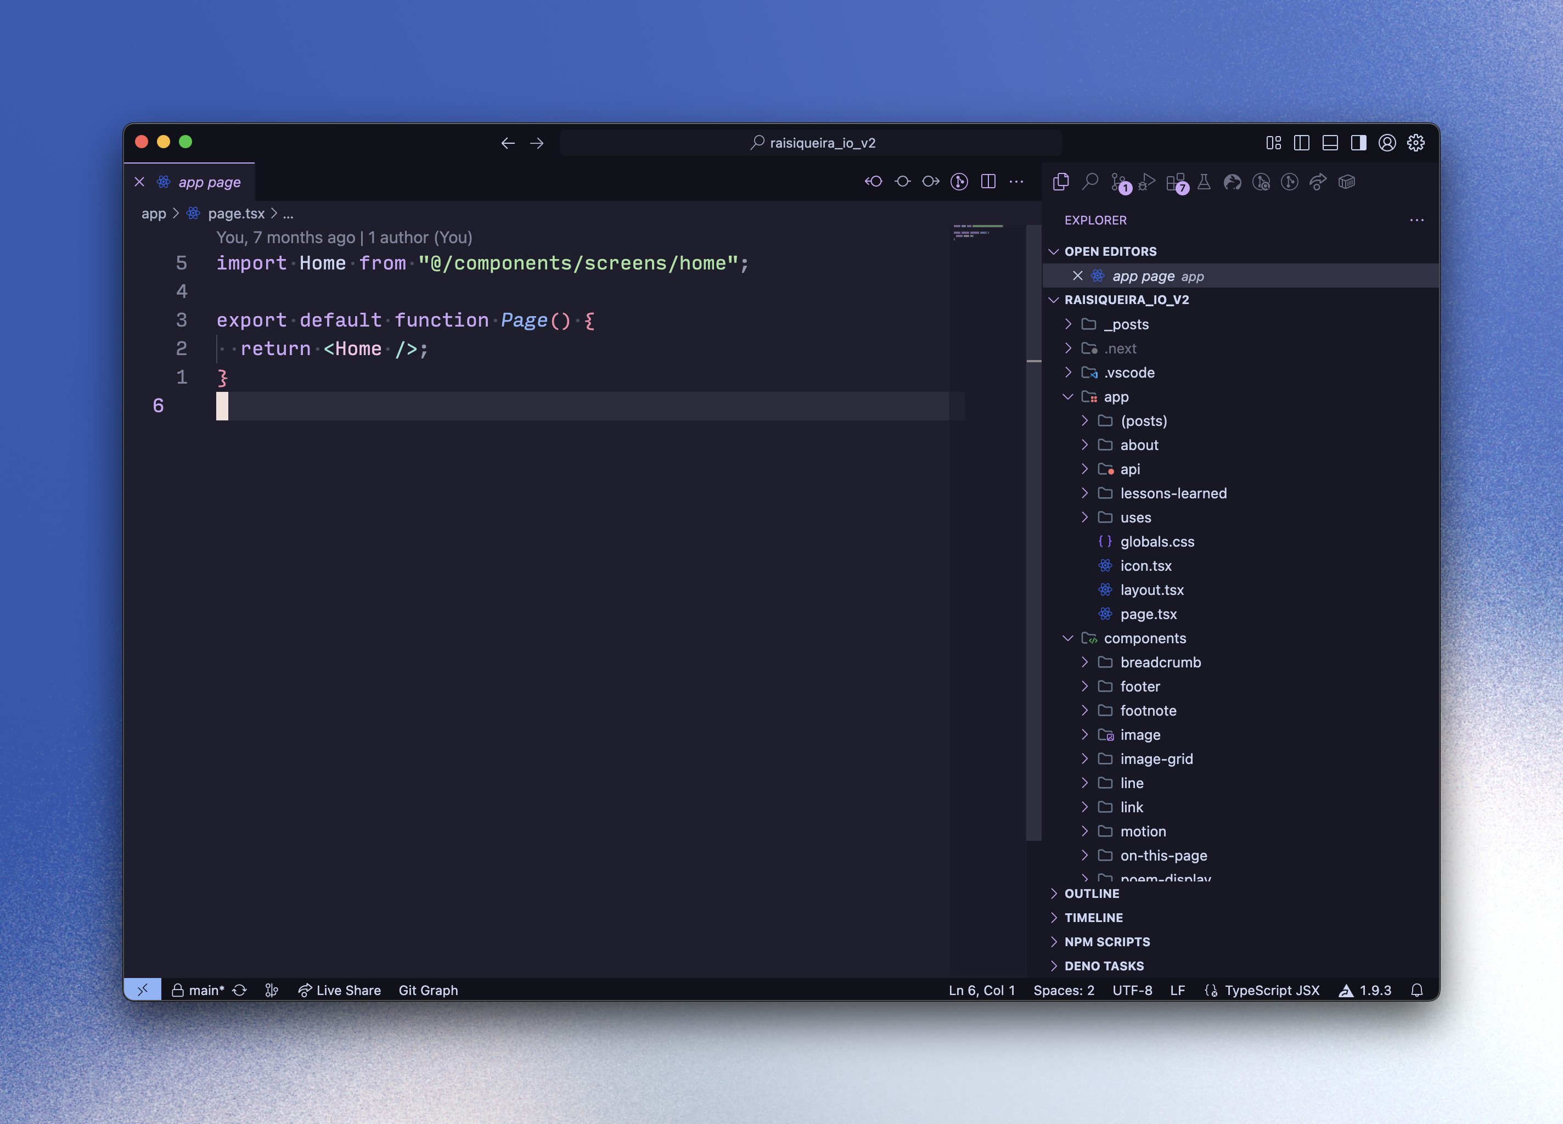Open the Manage gear menu
1563x1124 pixels.
pos(1415,143)
